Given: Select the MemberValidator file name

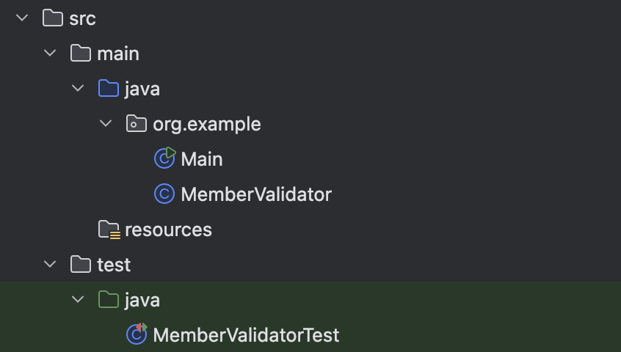Looking at the screenshot, I should (x=256, y=194).
